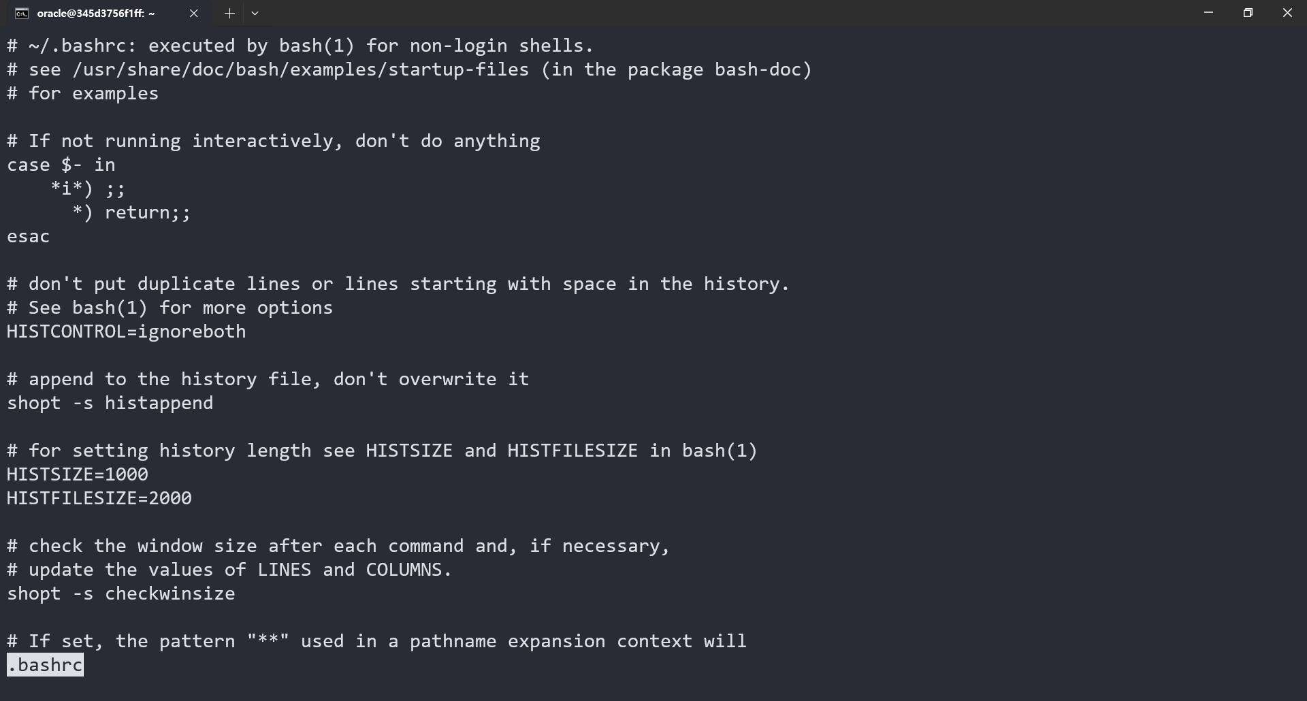Click the /usr/share/doc/bash/examples/startup-files path

coord(300,69)
